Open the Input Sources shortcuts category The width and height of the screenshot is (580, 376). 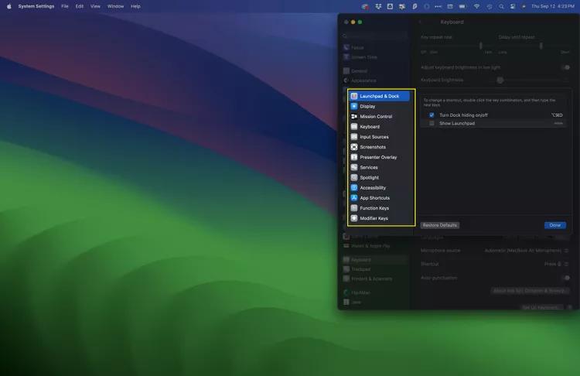point(379,137)
